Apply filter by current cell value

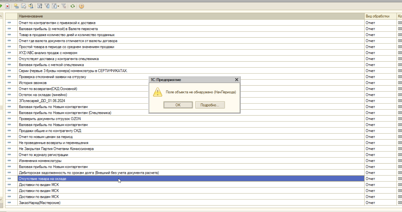[x=47, y=6]
